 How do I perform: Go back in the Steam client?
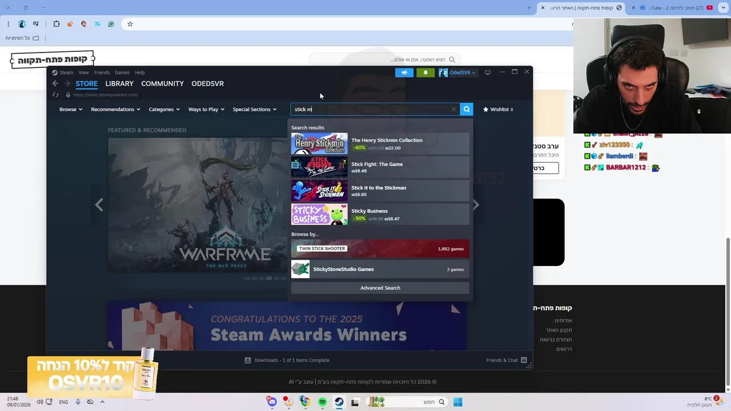coord(55,83)
